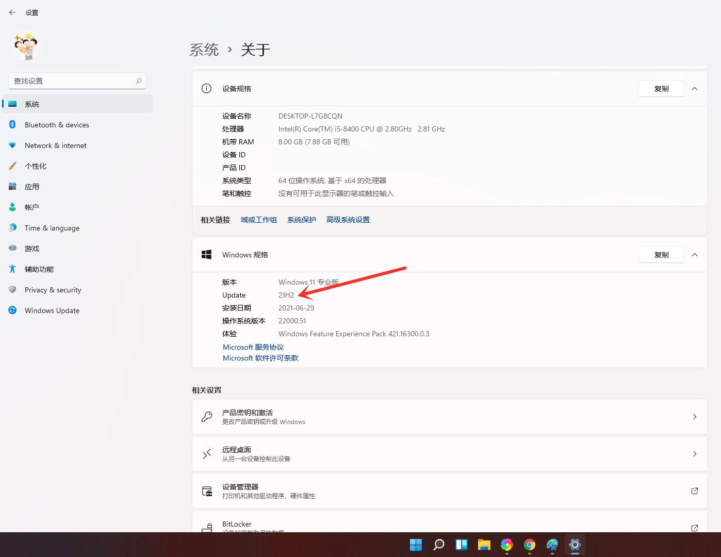721x557 pixels.
Task: Open 辅助功能 (Accessibility) settings
Action: (x=39, y=269)
